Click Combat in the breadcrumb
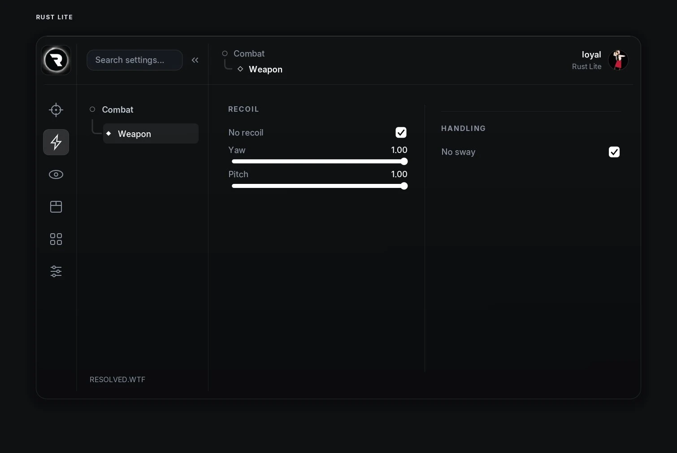677x453 pixels. click(x=249, y=54)
